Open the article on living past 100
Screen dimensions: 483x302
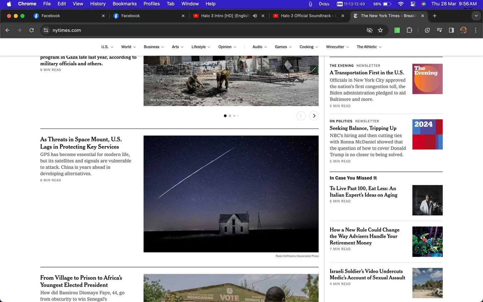click(363, 192)
